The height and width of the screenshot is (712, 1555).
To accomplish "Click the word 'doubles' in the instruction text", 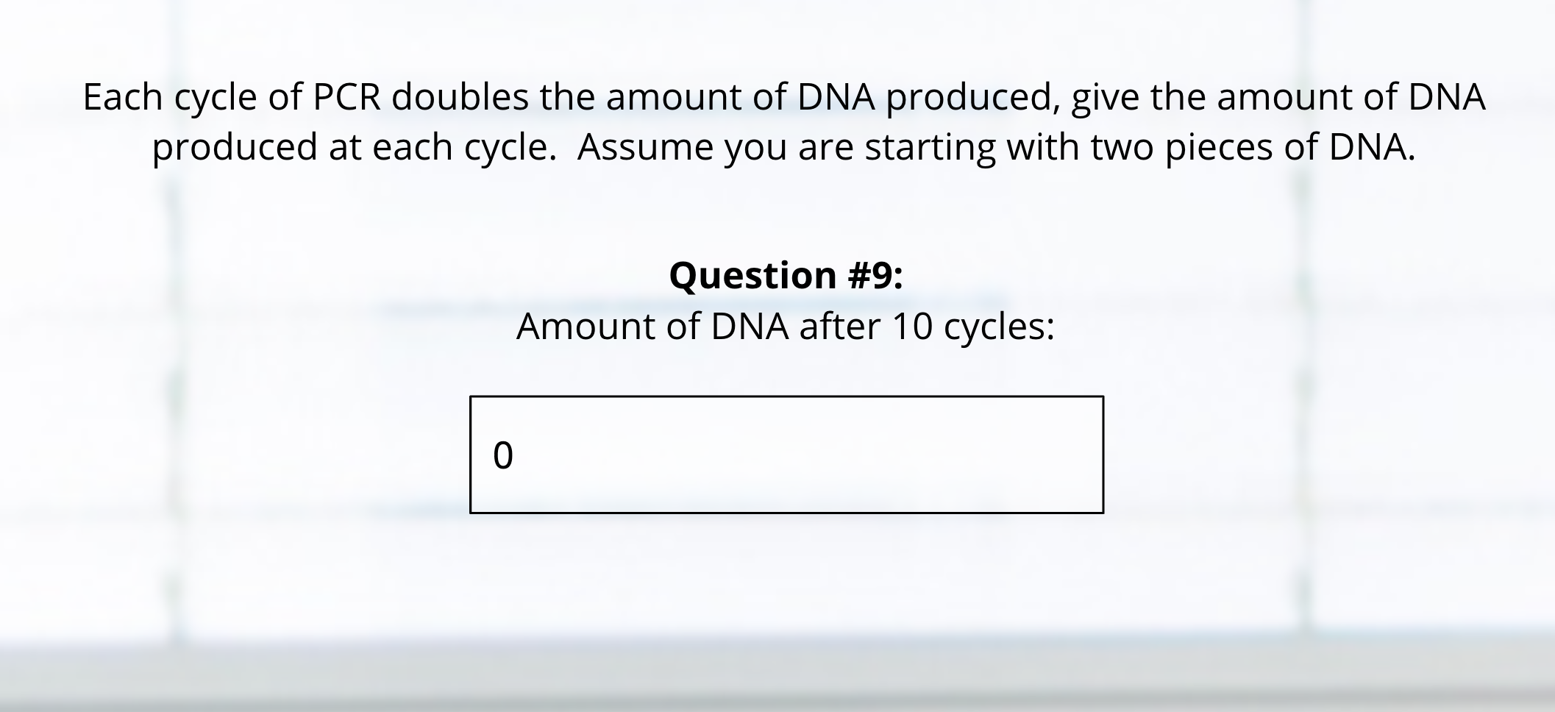I will 460,97.
